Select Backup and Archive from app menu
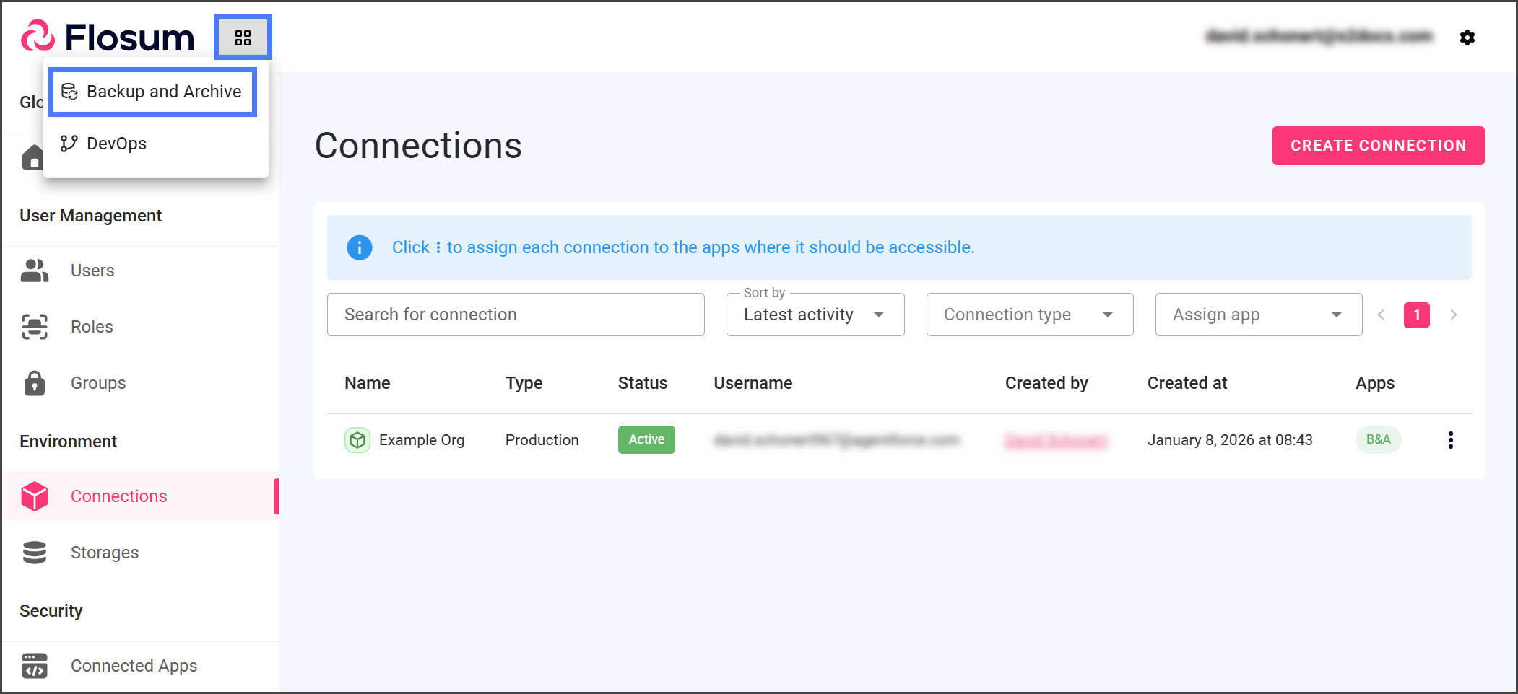The width and height of the screenshot is (1518, 694). pos(153,92)
